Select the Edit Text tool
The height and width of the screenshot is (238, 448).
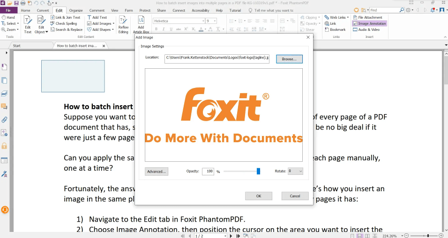pos(28,24)
